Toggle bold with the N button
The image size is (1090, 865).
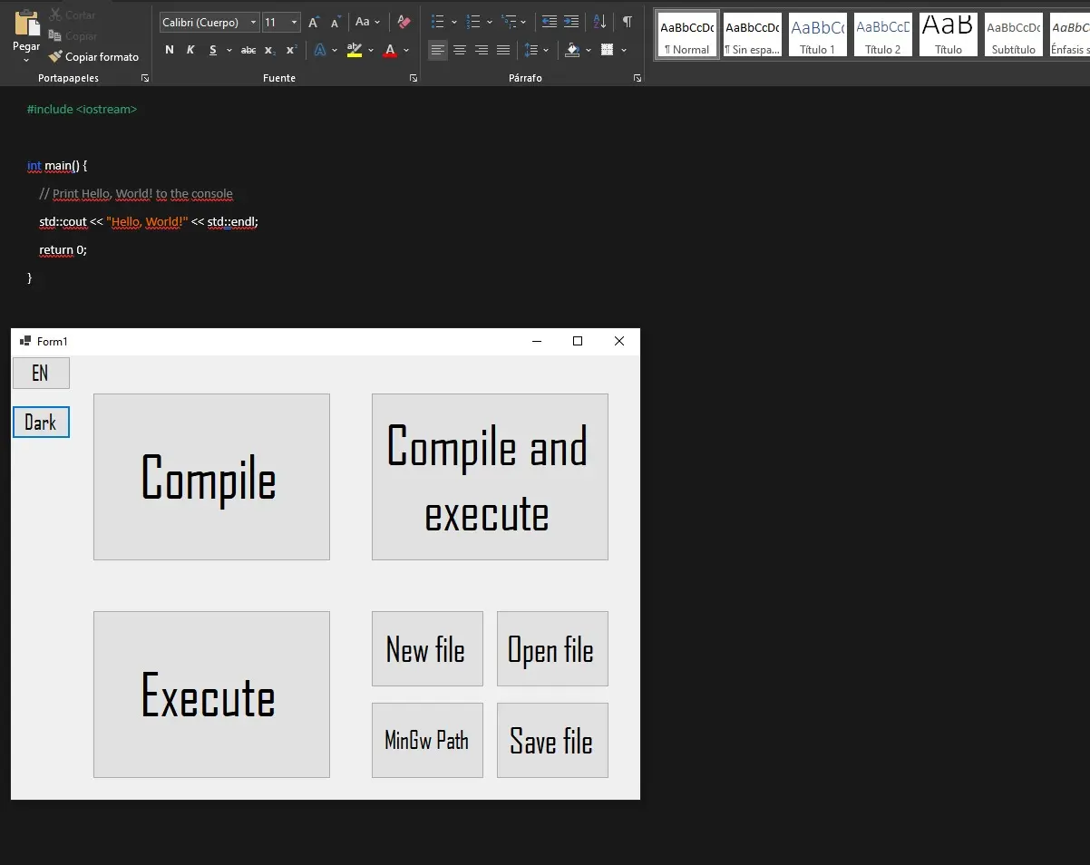click(x=169, y=50)
